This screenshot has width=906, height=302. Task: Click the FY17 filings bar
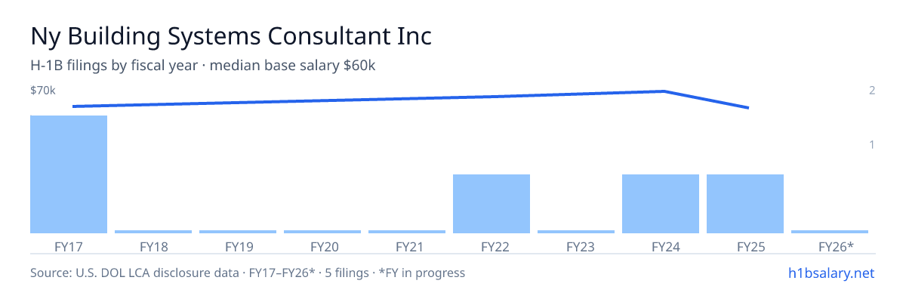tap(69, 174)
